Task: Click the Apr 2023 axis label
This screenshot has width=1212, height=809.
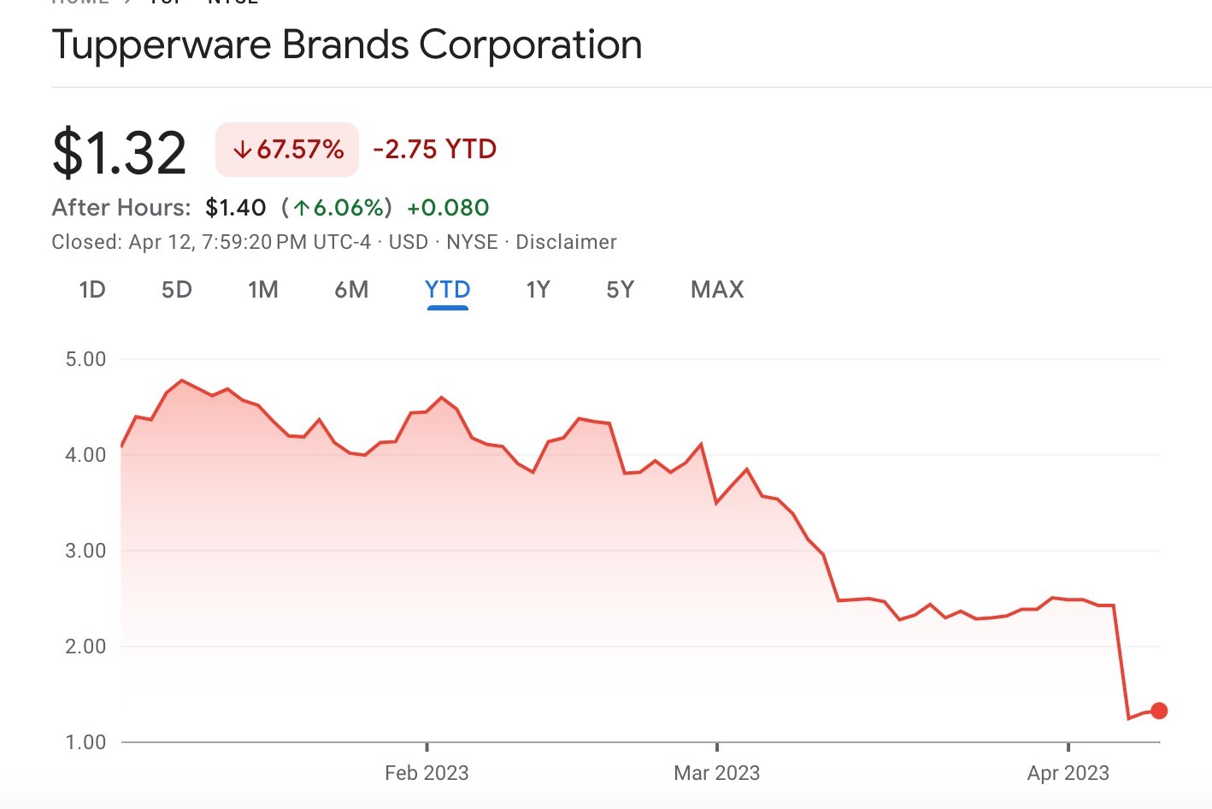Action: coord(1068,773)
